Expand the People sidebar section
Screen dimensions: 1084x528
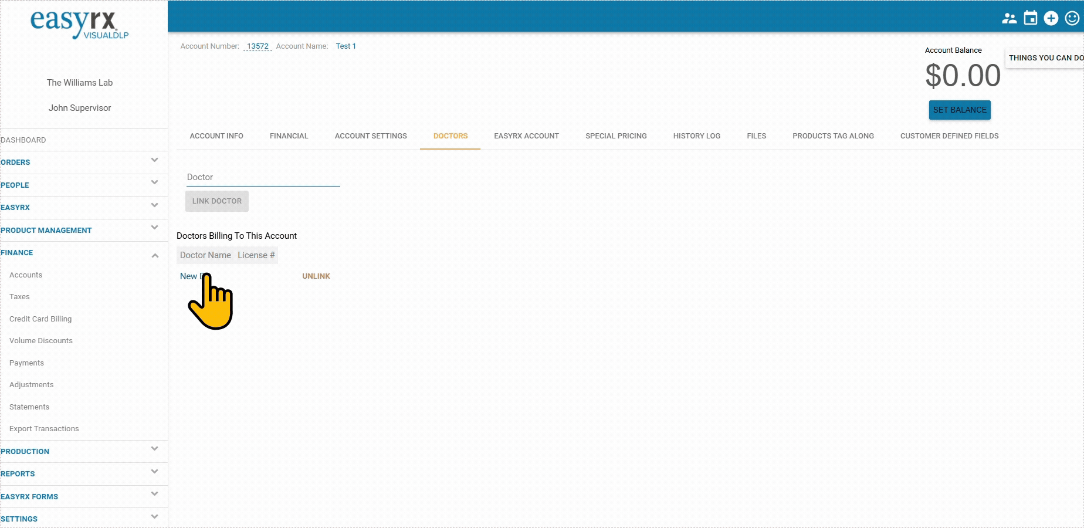pos(154,183)
